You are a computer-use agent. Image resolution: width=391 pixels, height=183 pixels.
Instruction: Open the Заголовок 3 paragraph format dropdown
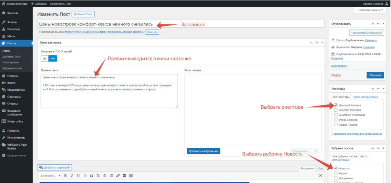coord(50,175)
